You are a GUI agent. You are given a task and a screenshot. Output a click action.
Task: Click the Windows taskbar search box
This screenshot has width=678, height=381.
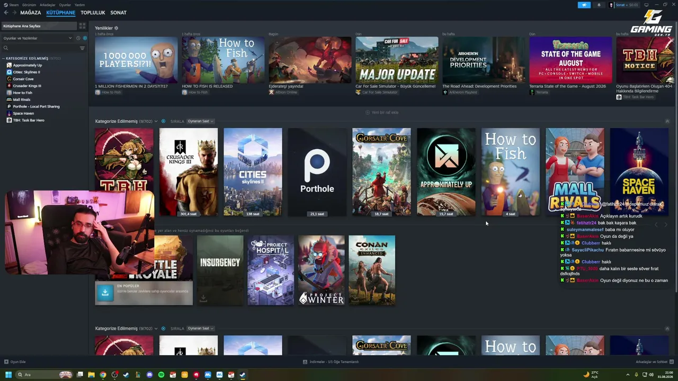point(44,375)
